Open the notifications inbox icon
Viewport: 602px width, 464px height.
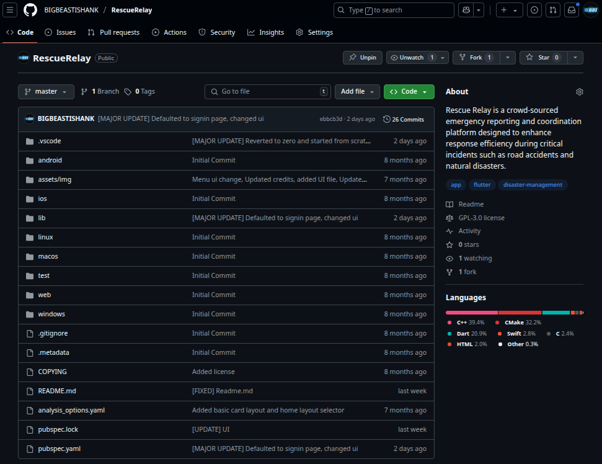click(571, 10)
